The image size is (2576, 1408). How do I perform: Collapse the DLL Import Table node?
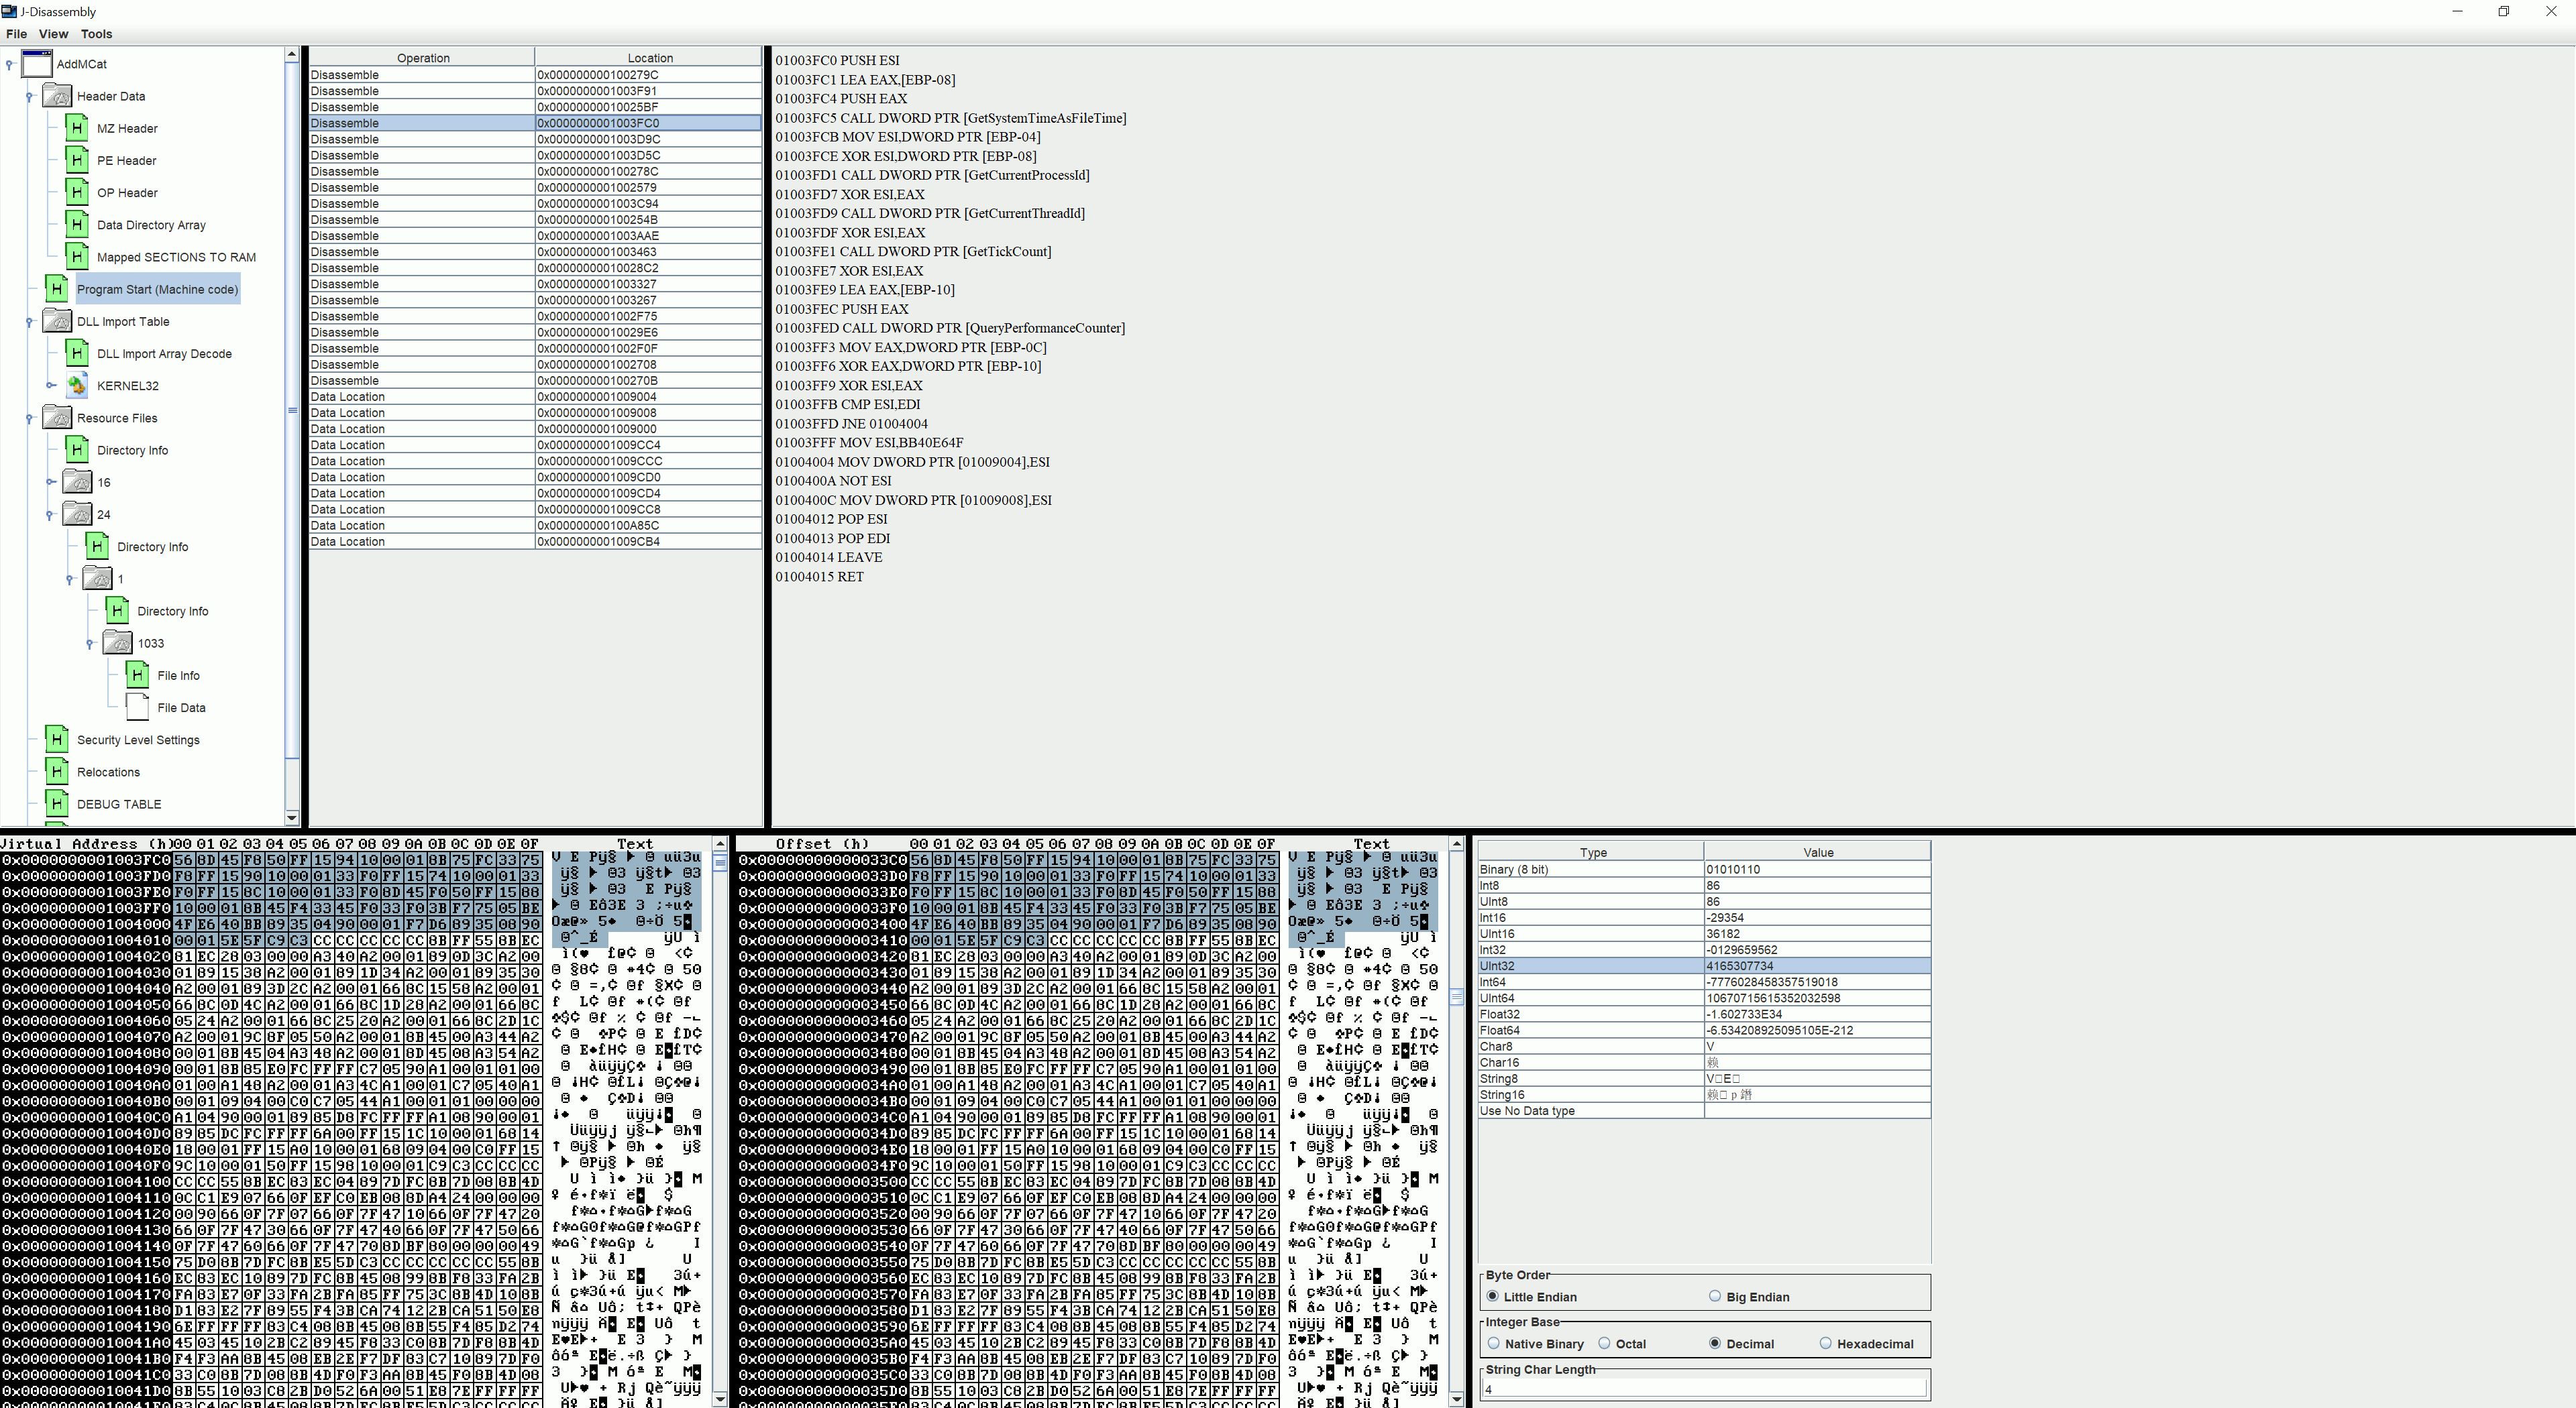coord(30,322)
